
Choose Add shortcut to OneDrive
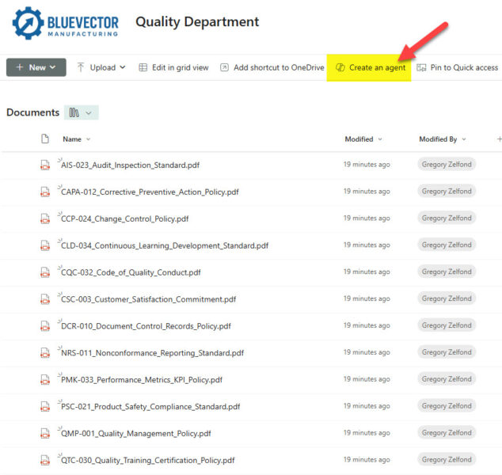[x=279, y=67]
